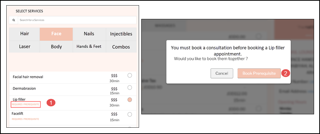The width and height of the screenshot is (320, 134).
Task: Open the Body category tab
Action: pyautogui.click(x=56, y=46)
